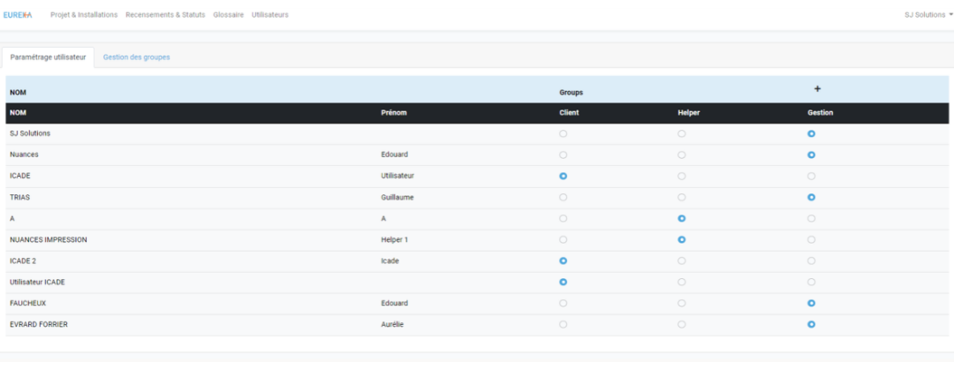954x385 pixels.
Task: Set FAUCHEUX Edouard to Helper group
Action: (681, 304)
